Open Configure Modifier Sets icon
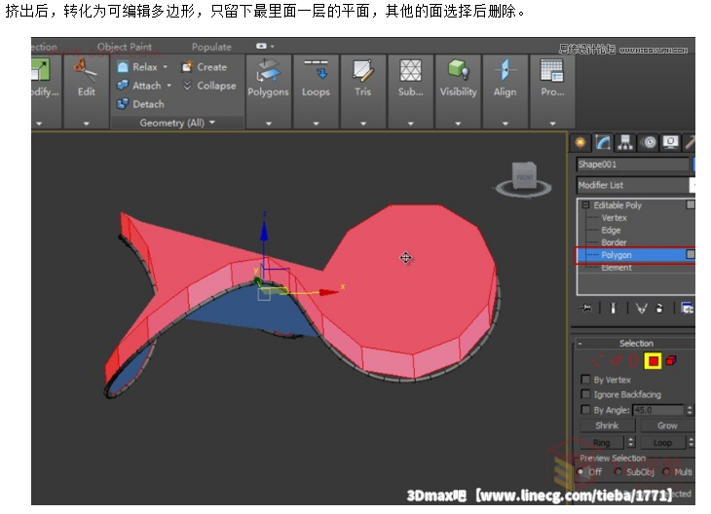The width and height of the screenshot is (711, 514). click(687, 309)
